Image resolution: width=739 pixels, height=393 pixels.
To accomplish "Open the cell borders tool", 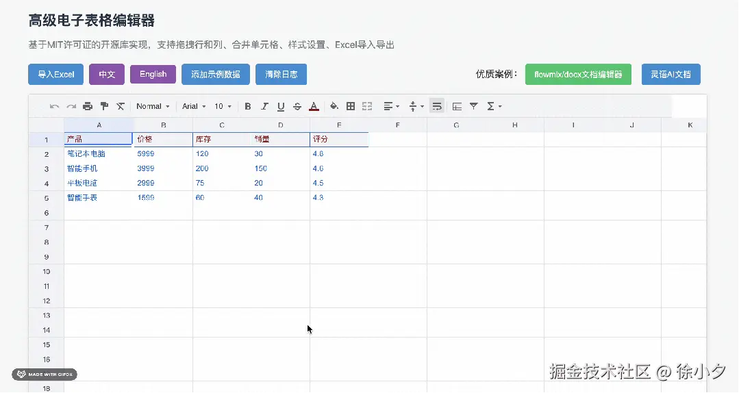I will click(x=351, y=106).
